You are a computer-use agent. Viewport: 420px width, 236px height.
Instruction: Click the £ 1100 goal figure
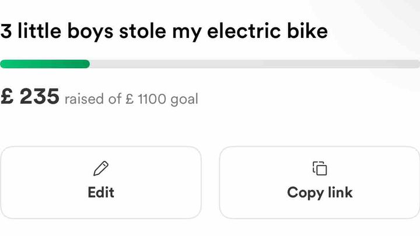pyautogui.click(x=146, y=98)
